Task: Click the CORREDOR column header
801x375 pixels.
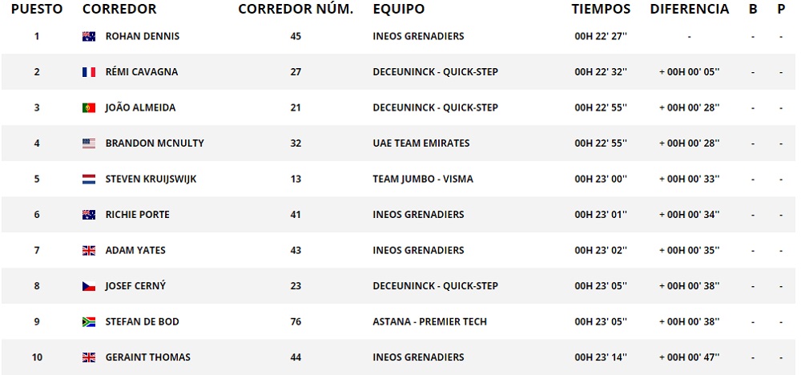Action: pyautogui.click(x=119, y=10)
